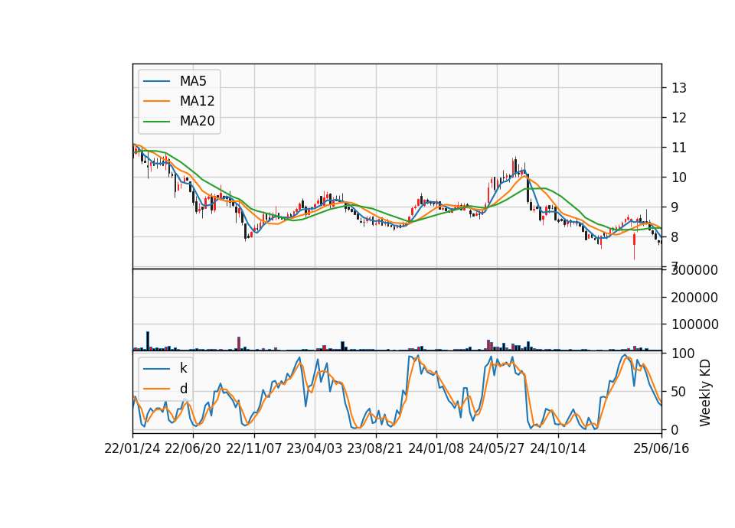Click the 22/01/24 date label
The height and width of the screenshot is (528, 735).
point(132,448)
